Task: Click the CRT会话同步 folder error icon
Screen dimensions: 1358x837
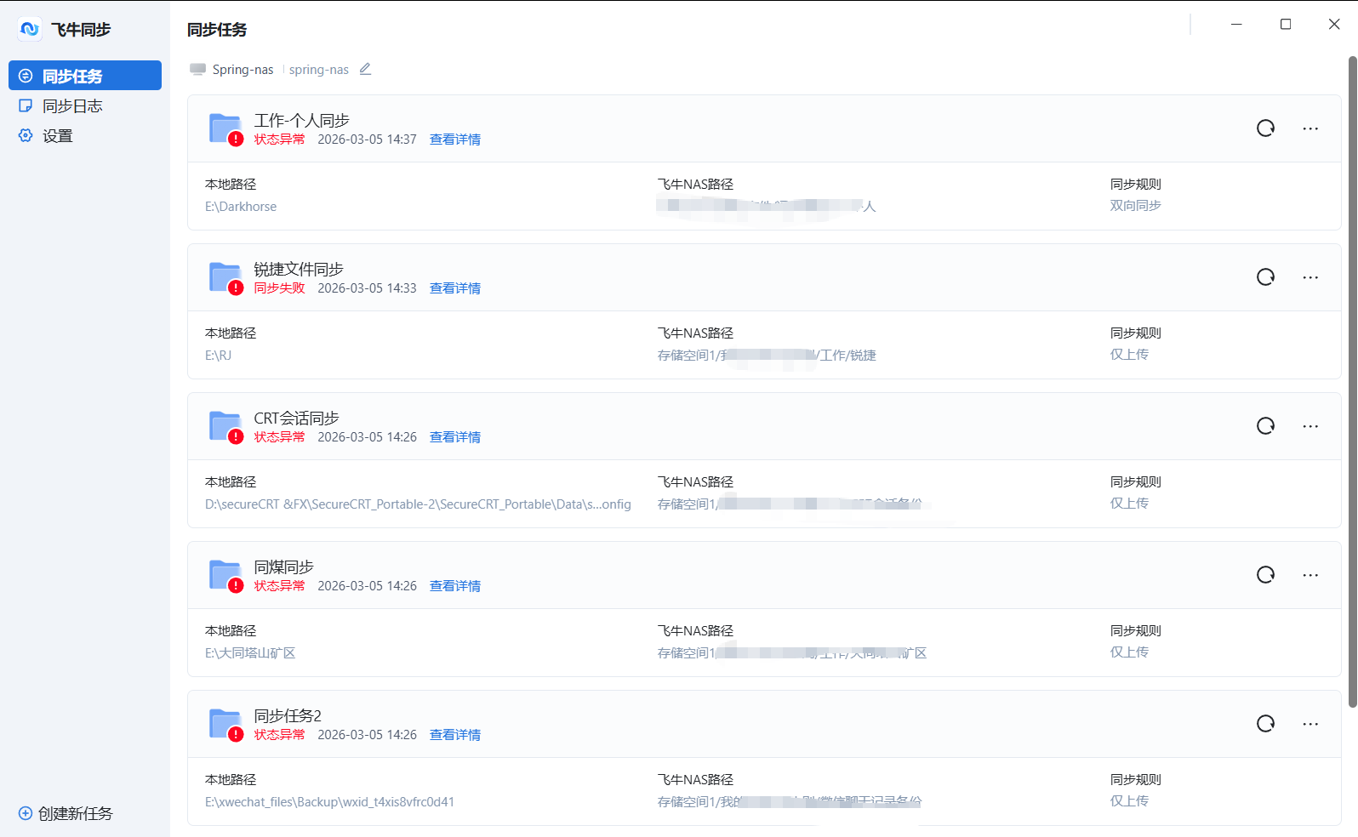Action: pyautogui.click(x=226, y=427)
